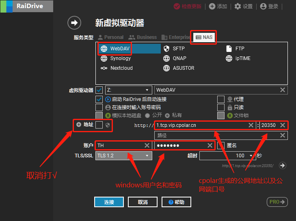Click the plus icon beside 地址

(x=79, y=124)
